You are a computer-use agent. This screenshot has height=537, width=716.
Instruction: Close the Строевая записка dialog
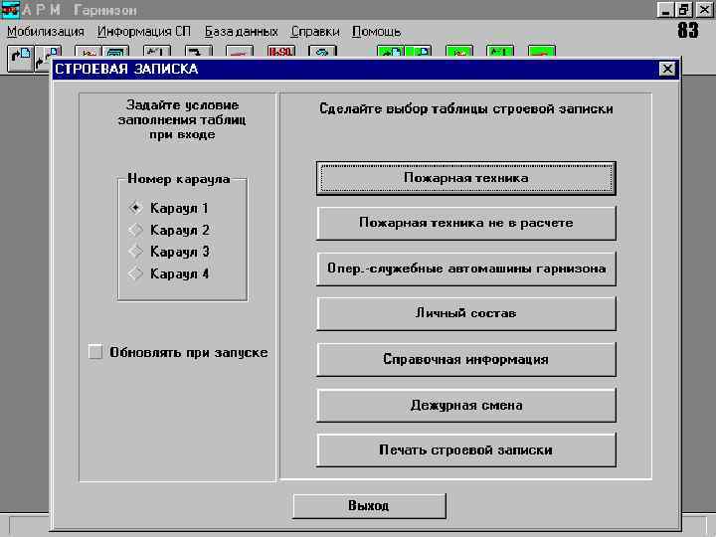point(667,69)
